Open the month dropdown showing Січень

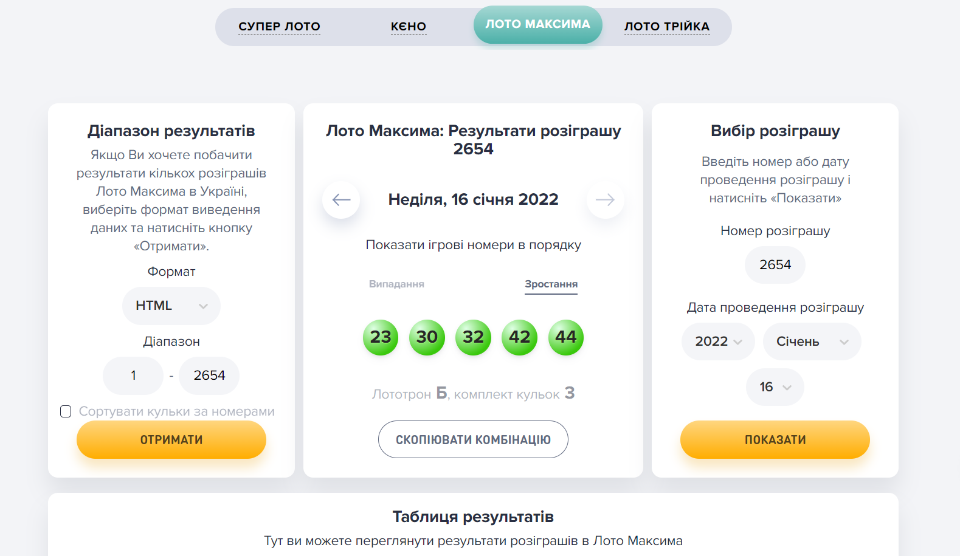tap(812, 341)
